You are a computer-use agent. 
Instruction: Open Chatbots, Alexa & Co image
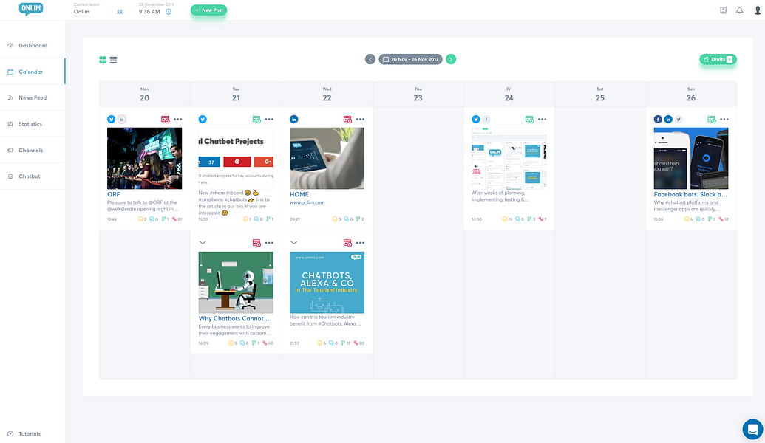327,283
